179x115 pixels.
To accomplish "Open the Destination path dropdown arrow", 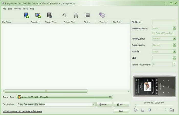I will pos(94,104).
